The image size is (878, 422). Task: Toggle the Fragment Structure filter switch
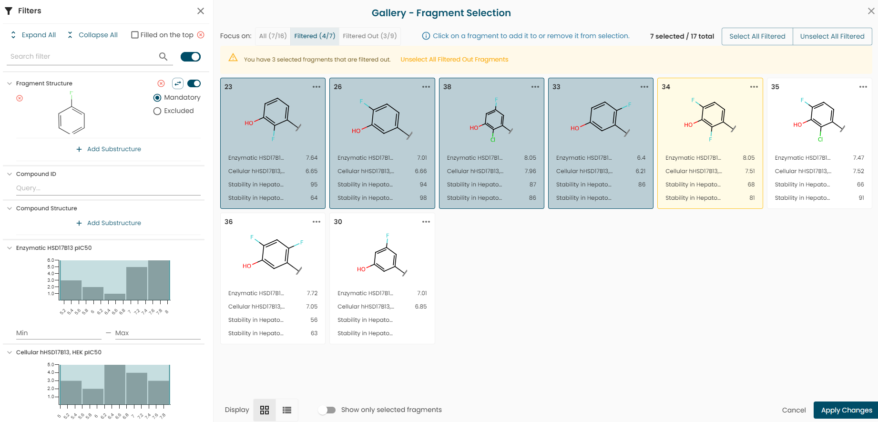194,83
